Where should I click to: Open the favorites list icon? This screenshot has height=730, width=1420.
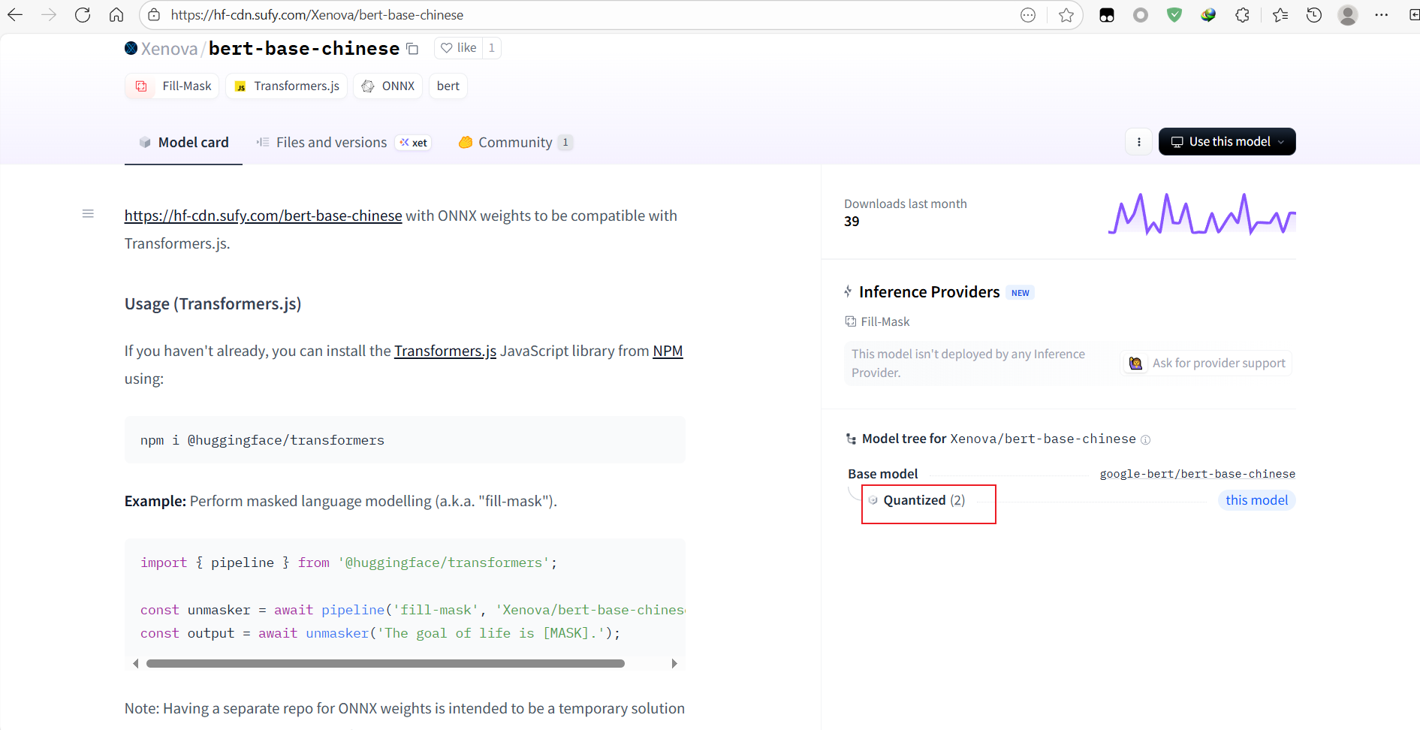(1280, 15)
